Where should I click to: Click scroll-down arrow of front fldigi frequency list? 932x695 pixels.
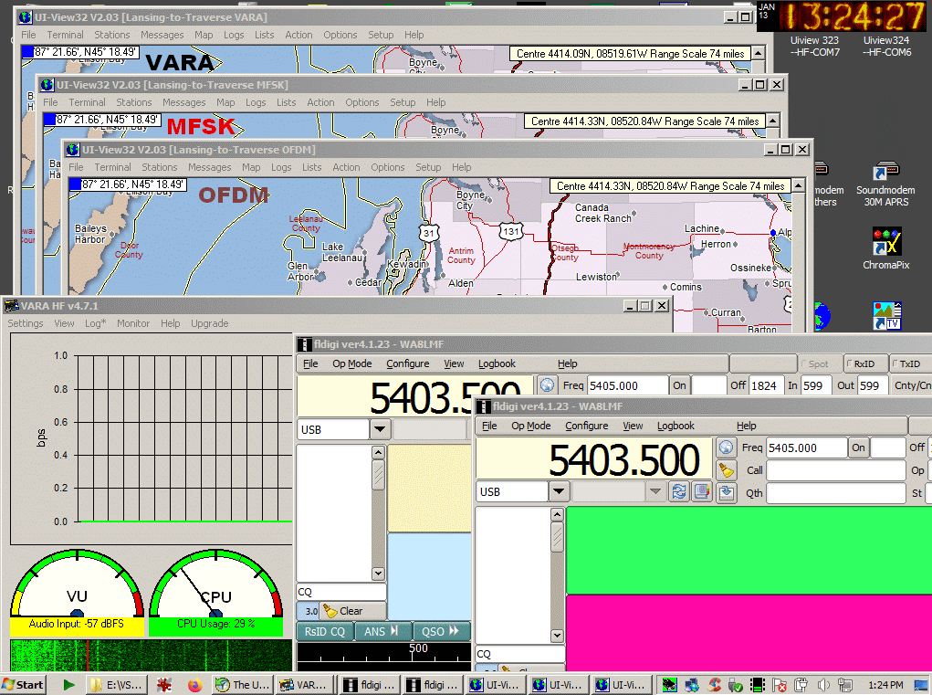click(x=557, y=635)
